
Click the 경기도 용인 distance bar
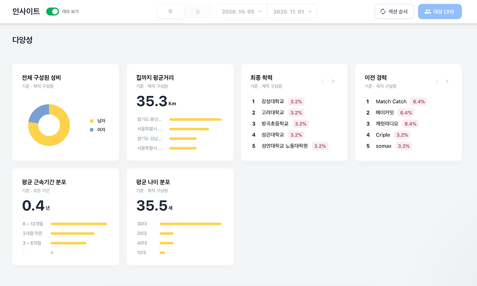(x=195, y=119)
